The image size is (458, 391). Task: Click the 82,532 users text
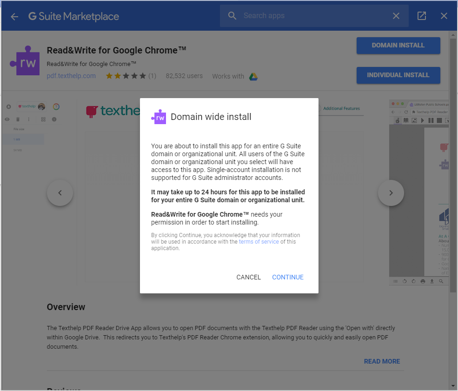(x=184, y=76)
